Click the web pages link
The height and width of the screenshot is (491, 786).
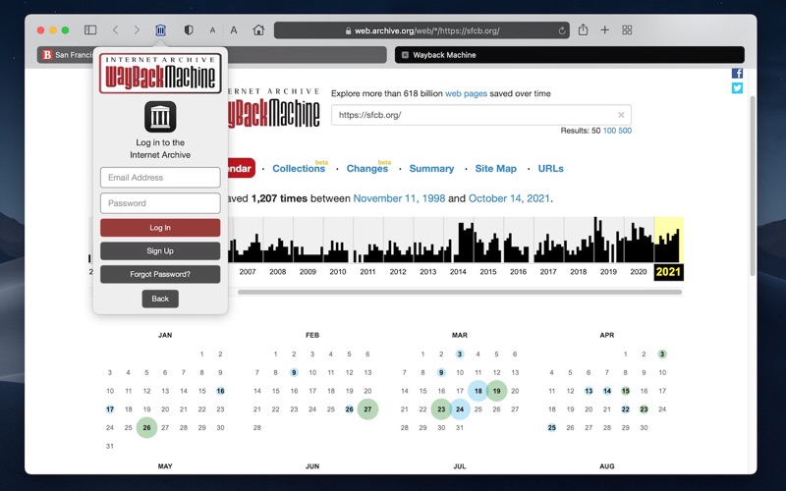pos(466,93)
